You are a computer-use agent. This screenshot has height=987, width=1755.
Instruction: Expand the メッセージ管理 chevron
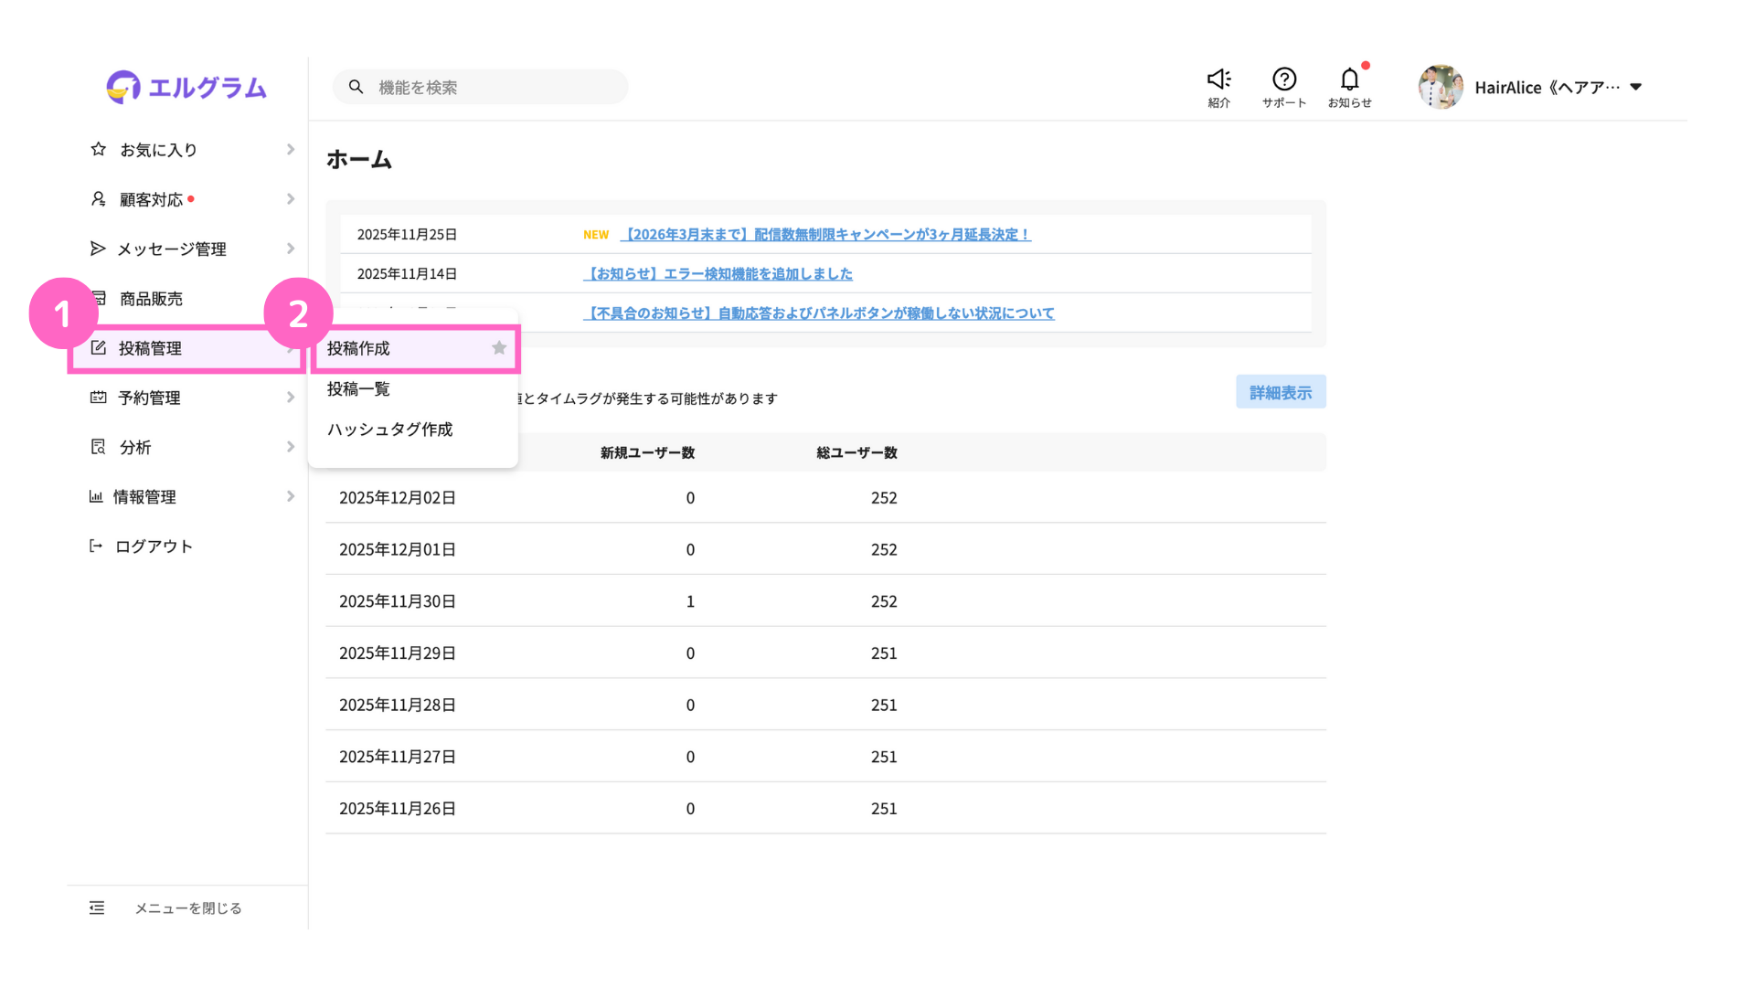pyautogui.click(x=291, y=249)
